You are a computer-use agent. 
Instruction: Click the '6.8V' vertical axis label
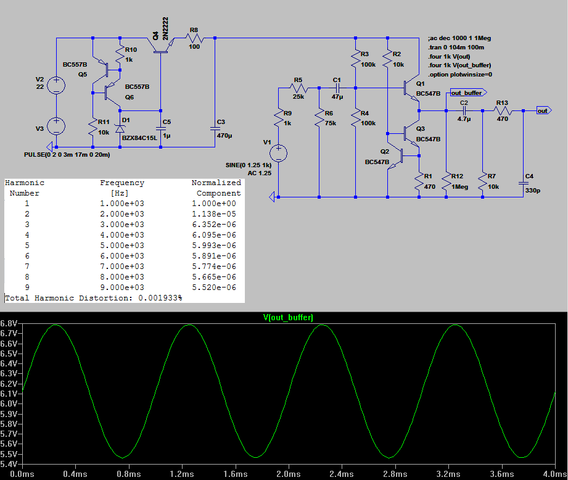coord(9,323)
